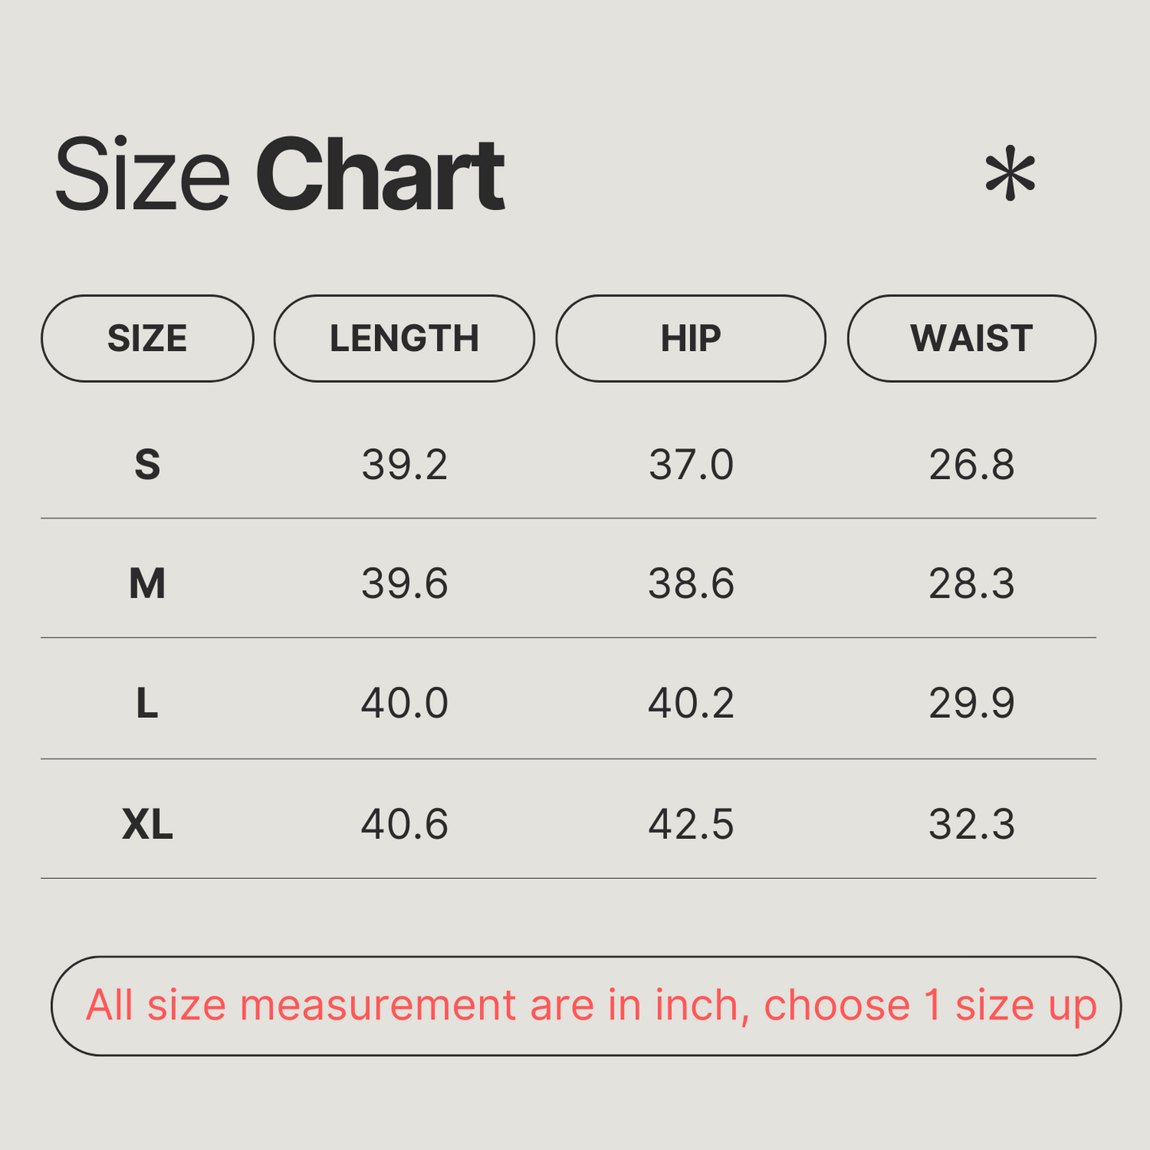The image size is (1150, 1150).
Task: Click the size S waist value 26.8
Action: point(972,465)
